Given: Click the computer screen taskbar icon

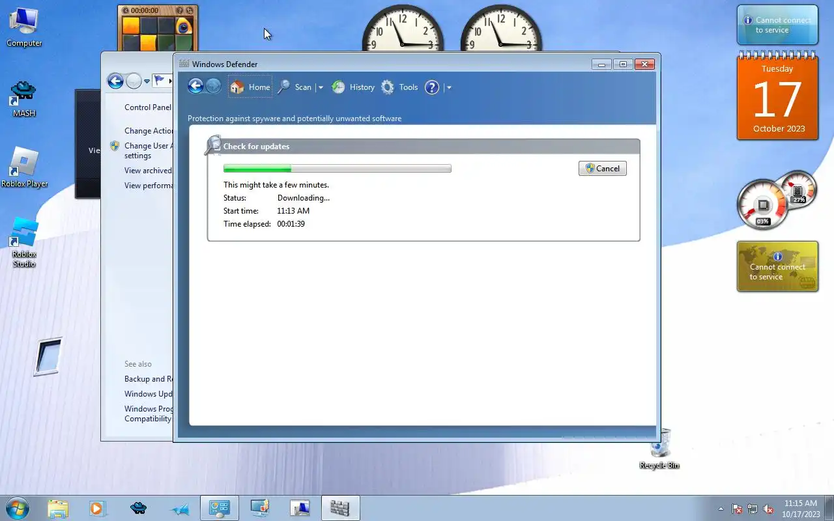Looking at the screenshot, I should click(259, 508).
